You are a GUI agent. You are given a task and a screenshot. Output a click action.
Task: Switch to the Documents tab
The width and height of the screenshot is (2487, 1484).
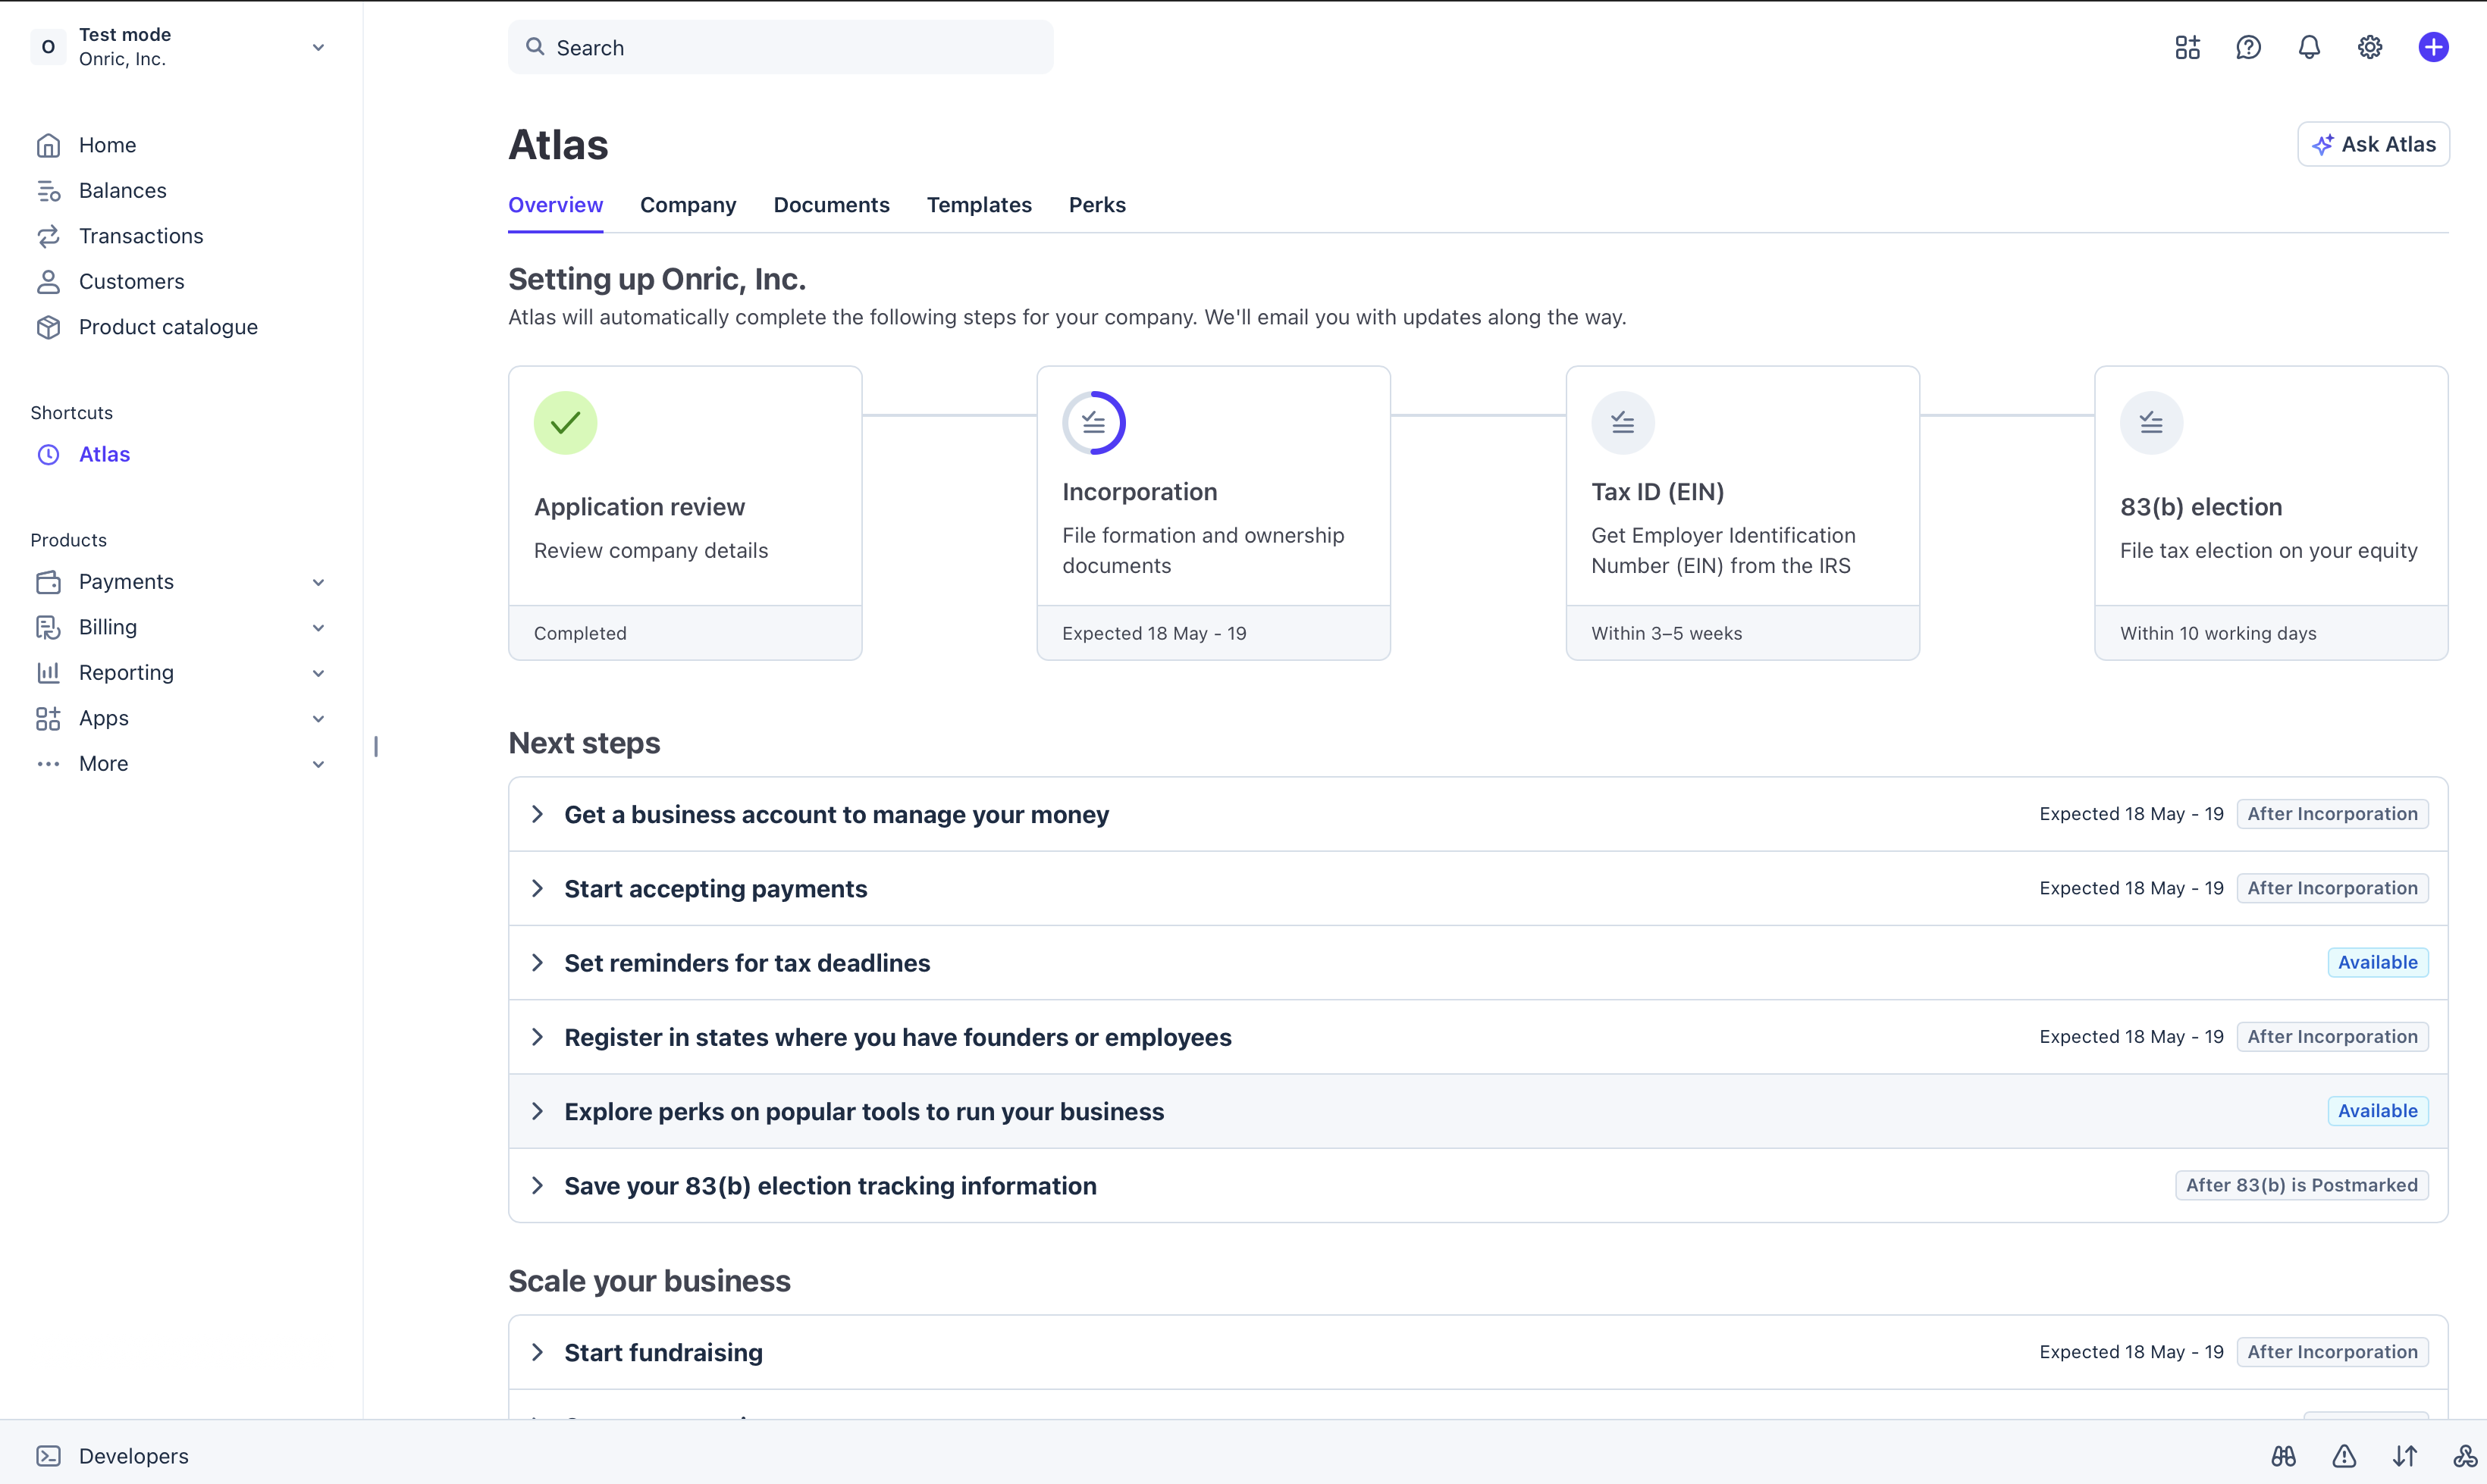coord(831,205)
